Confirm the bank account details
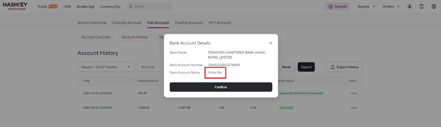This screenshot has width=441, height=127. click(221, 87)
